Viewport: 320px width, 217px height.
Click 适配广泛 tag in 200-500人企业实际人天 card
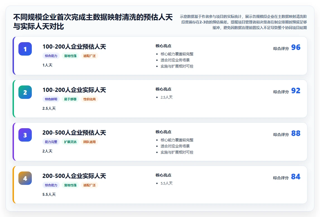89,185
